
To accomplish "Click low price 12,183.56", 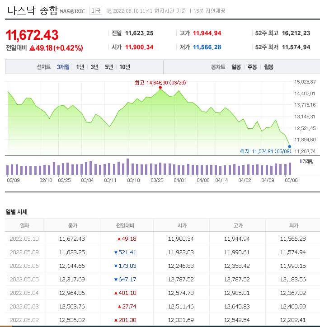I will pos(293,279).
